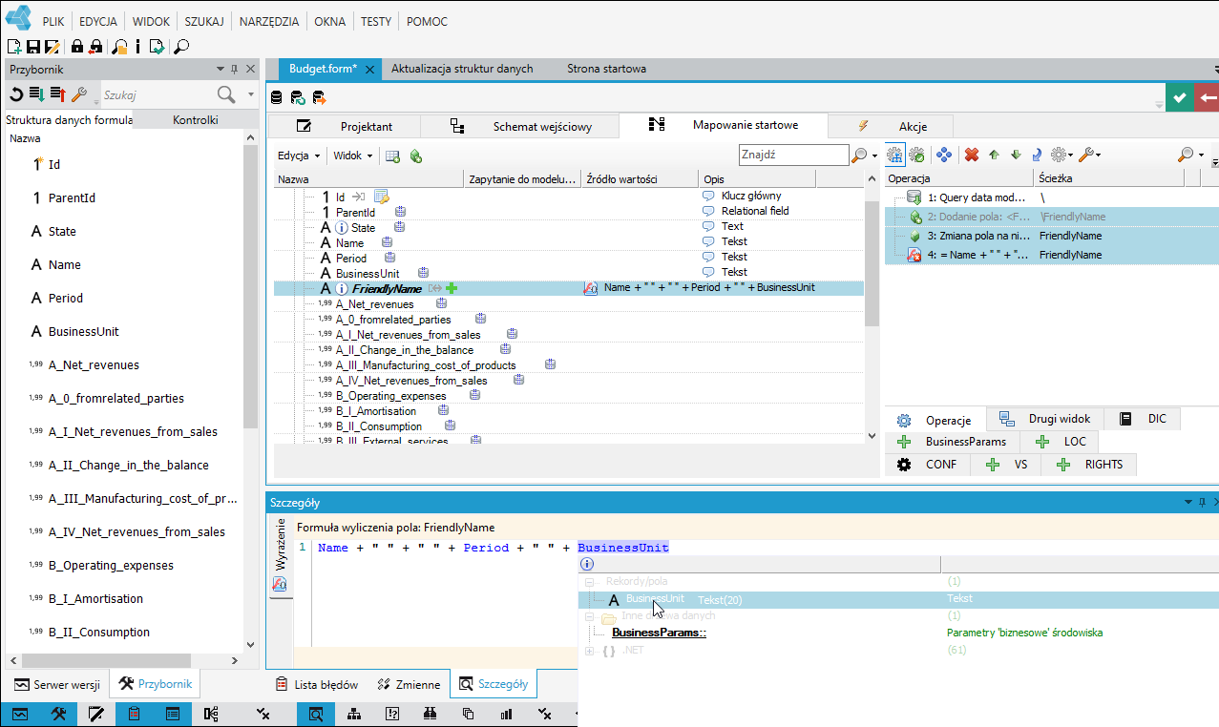Open the gear settings dropdown in operations toolbar
The height and width of the screenshot is (727, 1219).
[1061, 155]
